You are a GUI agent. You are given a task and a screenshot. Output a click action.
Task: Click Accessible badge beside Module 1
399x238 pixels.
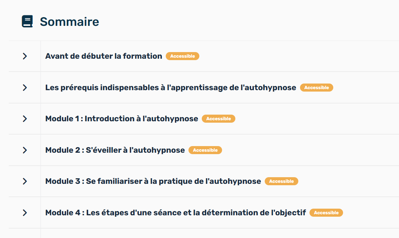(x=219, y=119)
